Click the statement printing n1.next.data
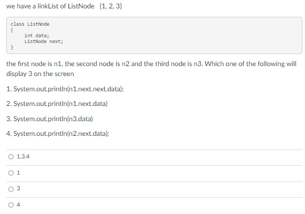 [57, 104]
